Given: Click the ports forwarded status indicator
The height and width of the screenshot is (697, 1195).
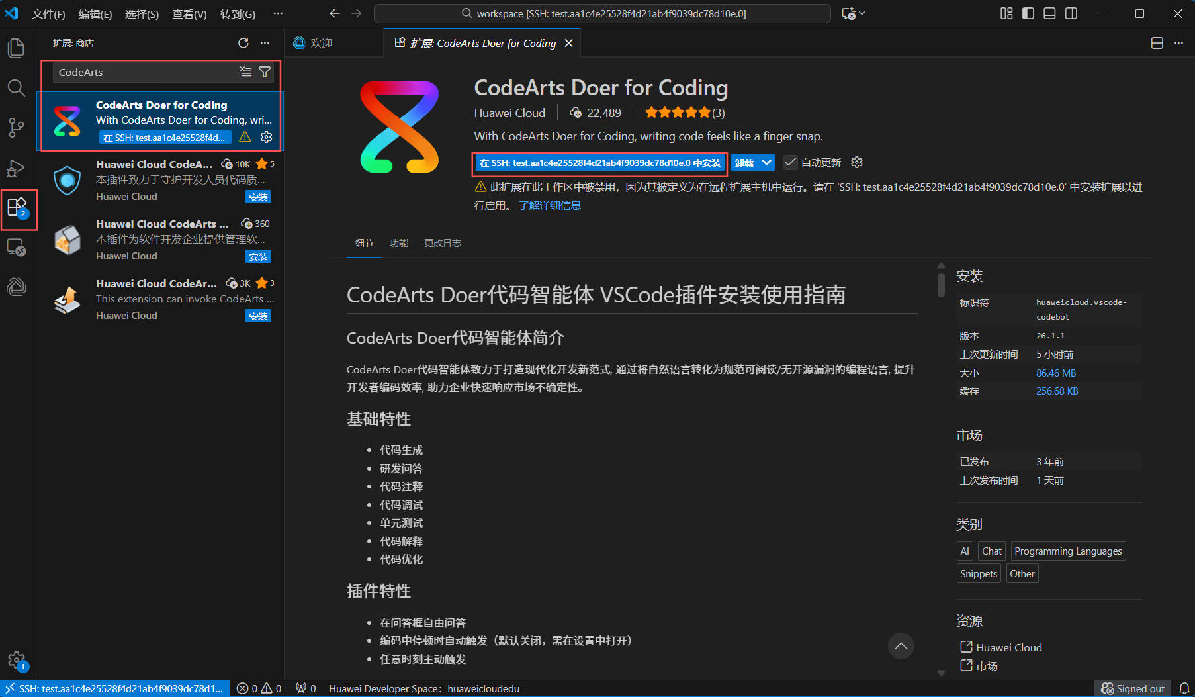Looking at the screenshot, I should [x=306, y=688].
